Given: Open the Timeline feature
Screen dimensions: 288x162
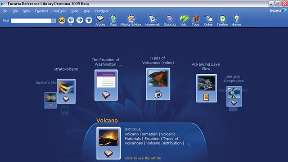Looking at the screenshot, I should pyautogui.click(x=222, y=20).
